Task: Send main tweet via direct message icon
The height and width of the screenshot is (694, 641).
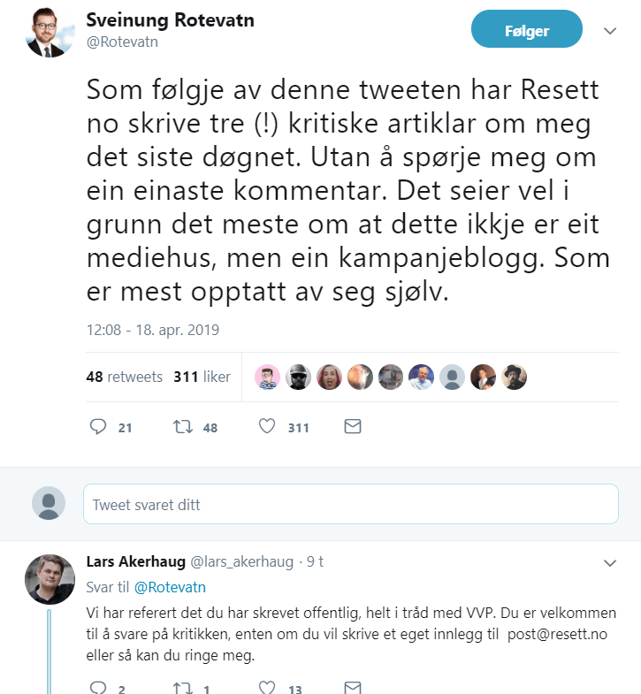Action: click(x=352, y=427)
